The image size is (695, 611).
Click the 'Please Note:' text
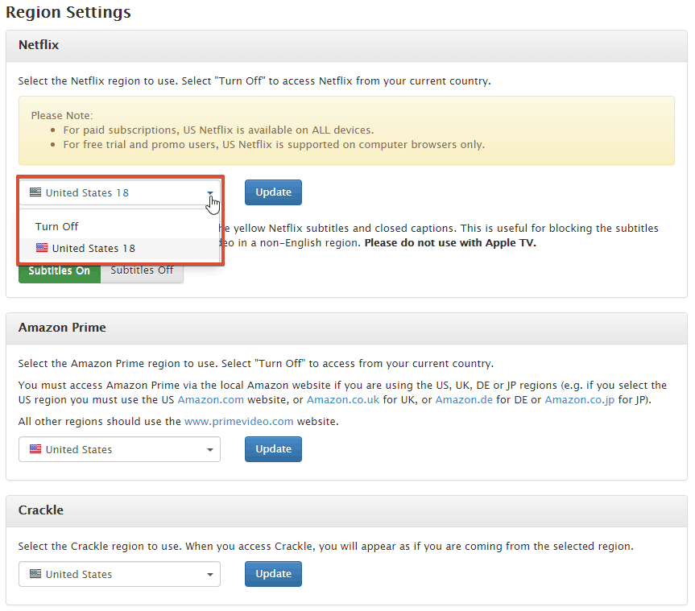click(62, 116)
